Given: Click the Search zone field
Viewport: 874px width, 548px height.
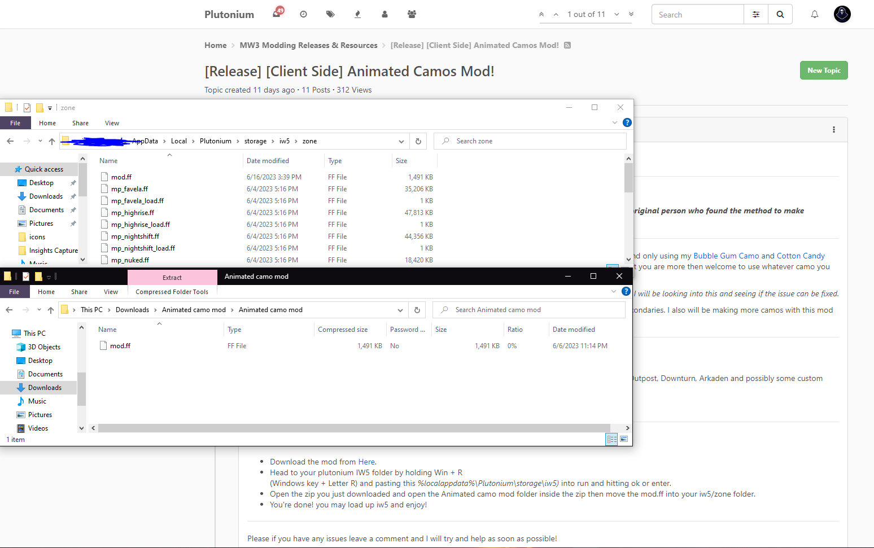Looking at the screenshot, I should [x=530, y=141].
